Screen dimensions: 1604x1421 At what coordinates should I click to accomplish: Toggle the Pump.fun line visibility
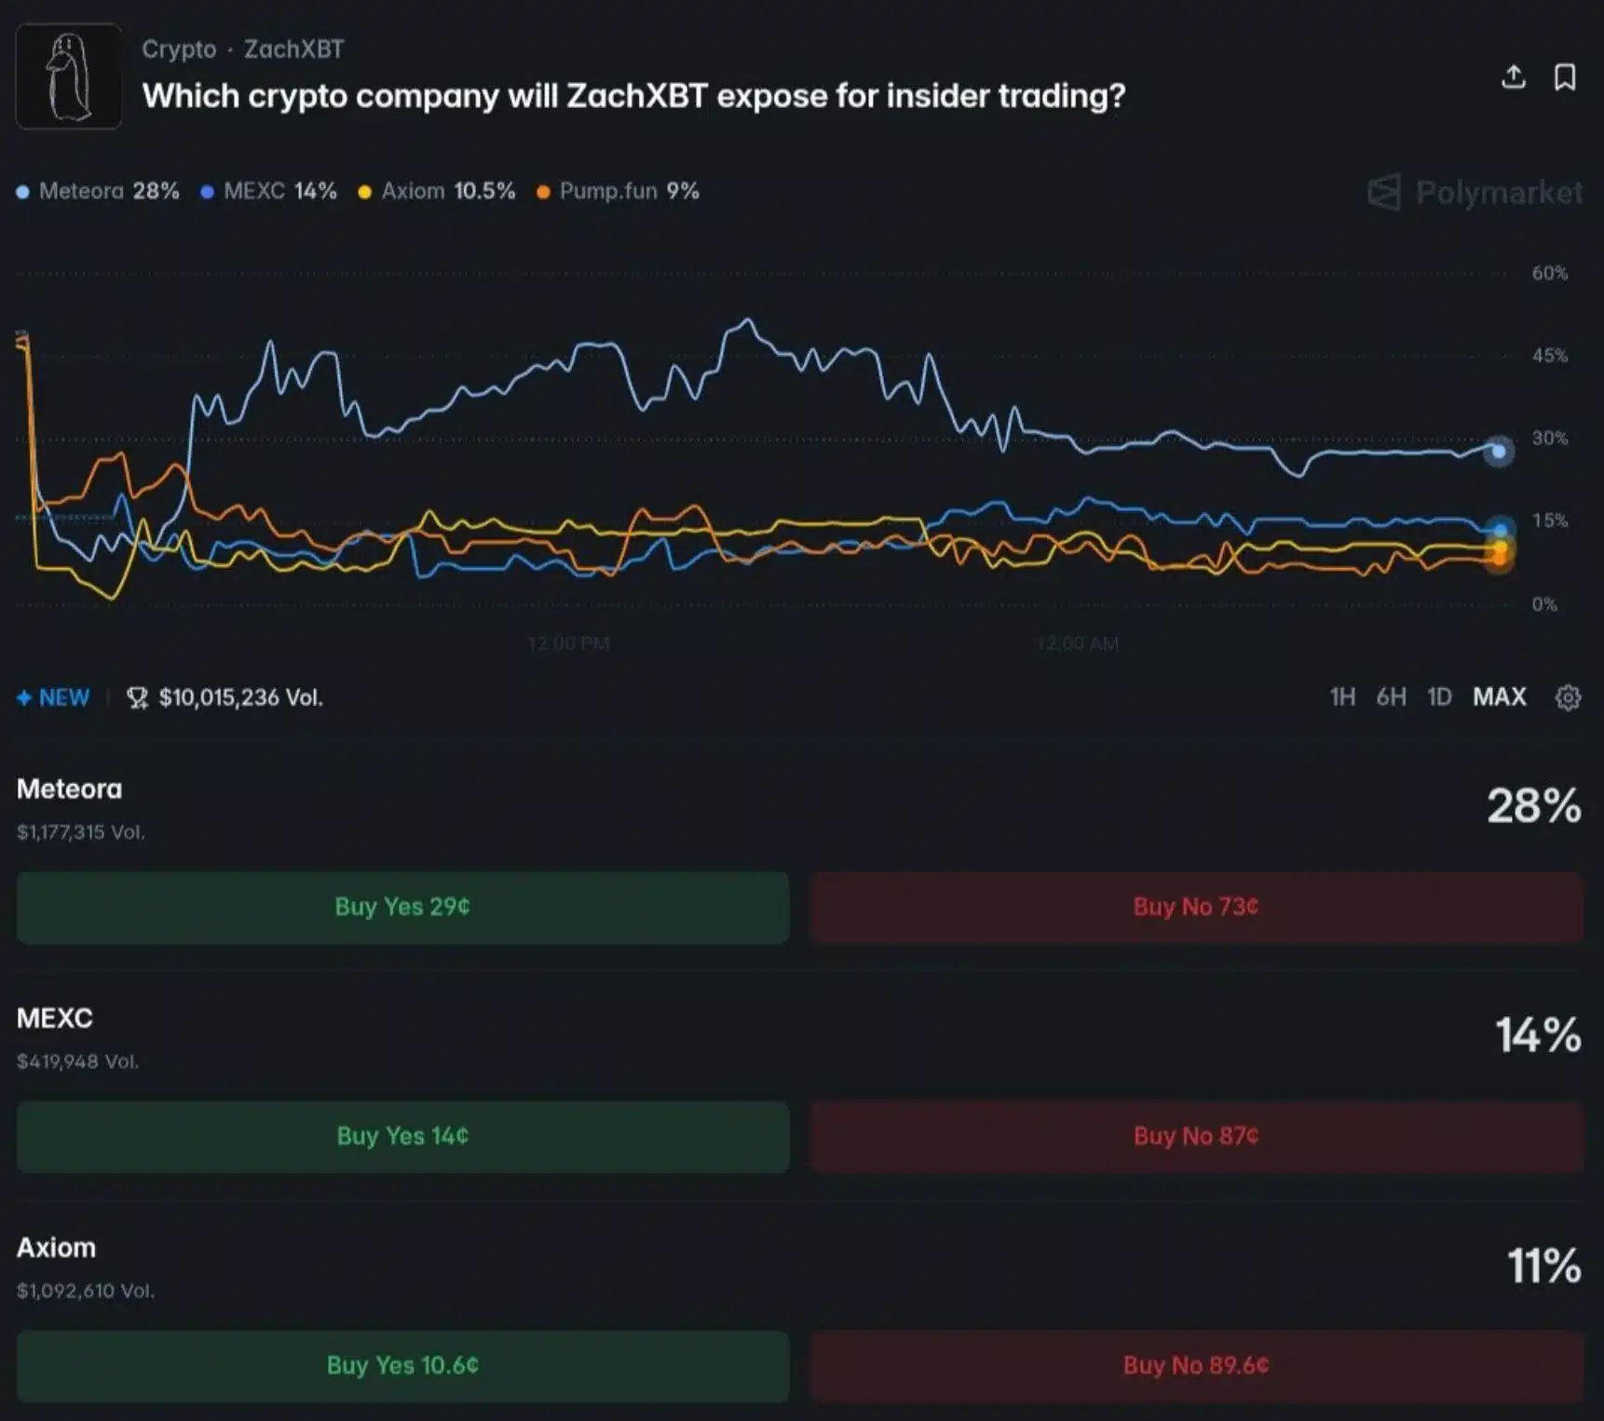pos(543,191)
